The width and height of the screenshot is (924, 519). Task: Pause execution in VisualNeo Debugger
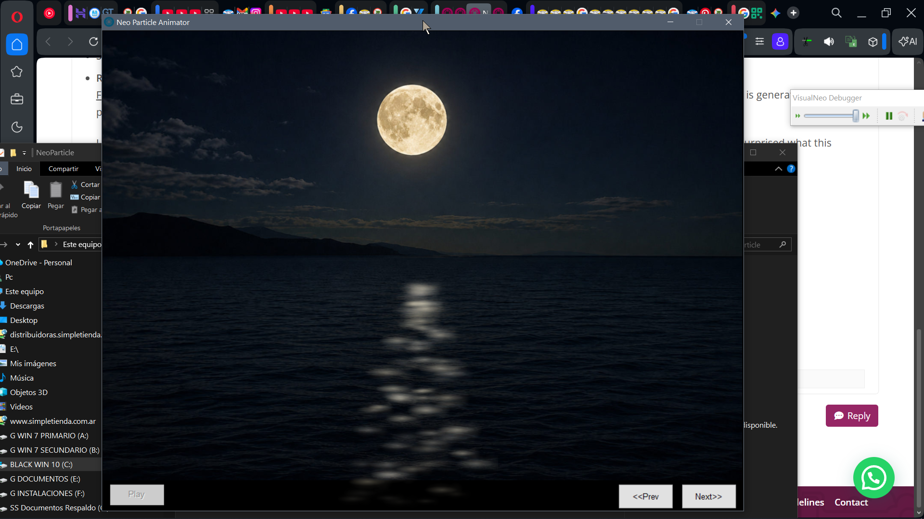pyautogui.click(x=889, y=116)
